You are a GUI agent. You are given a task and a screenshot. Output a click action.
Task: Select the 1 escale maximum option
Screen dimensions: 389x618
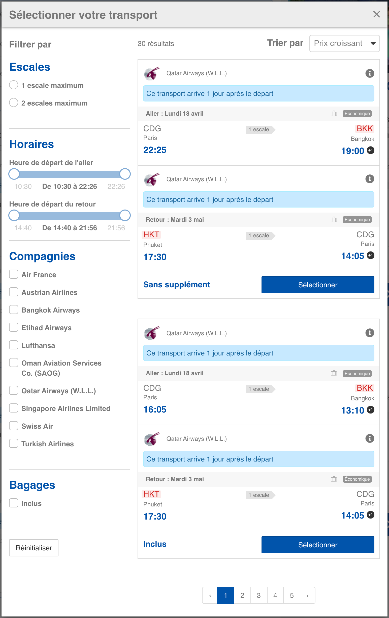pyautogui.click(x=14, y=85)
